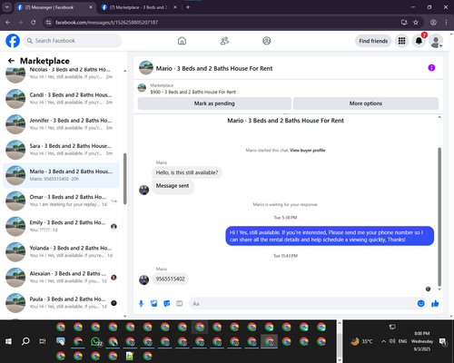Send a thumbs-up like

pos(435,303)
